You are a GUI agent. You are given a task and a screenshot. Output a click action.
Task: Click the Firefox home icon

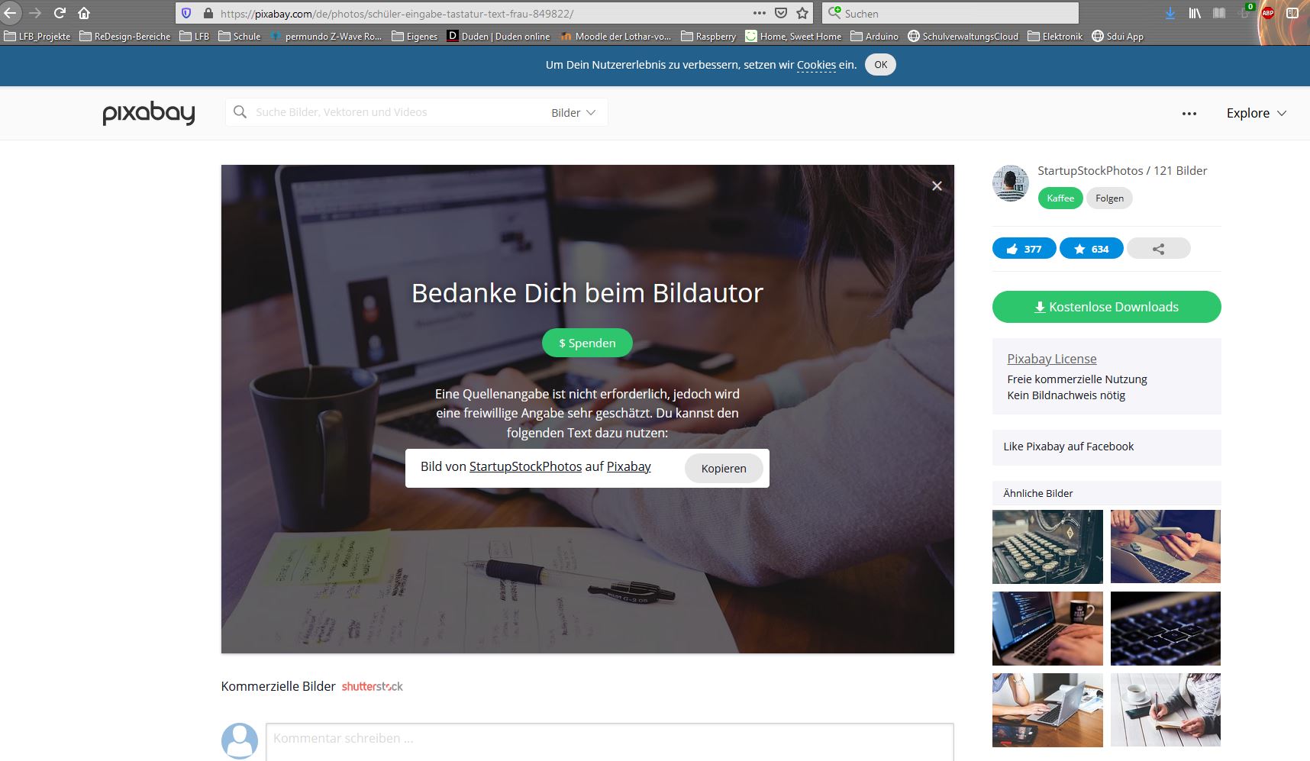coord(84,13)
